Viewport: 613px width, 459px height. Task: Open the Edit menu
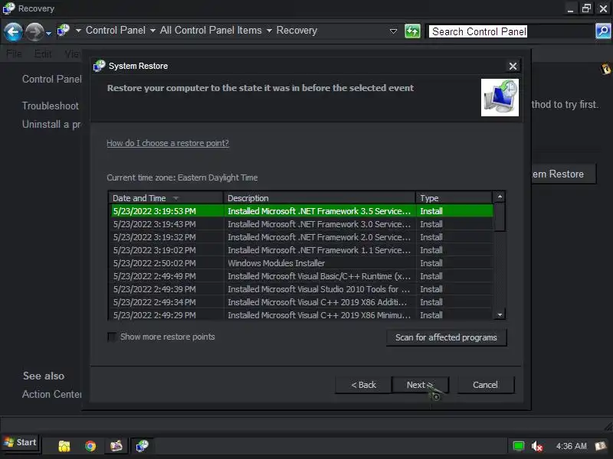point(43,54)
